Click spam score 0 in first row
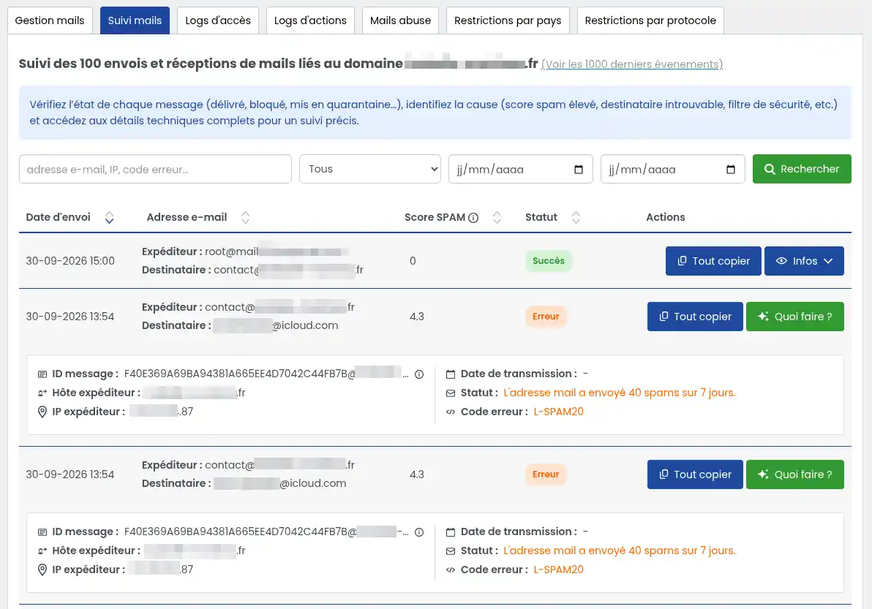 click(413, 261)
